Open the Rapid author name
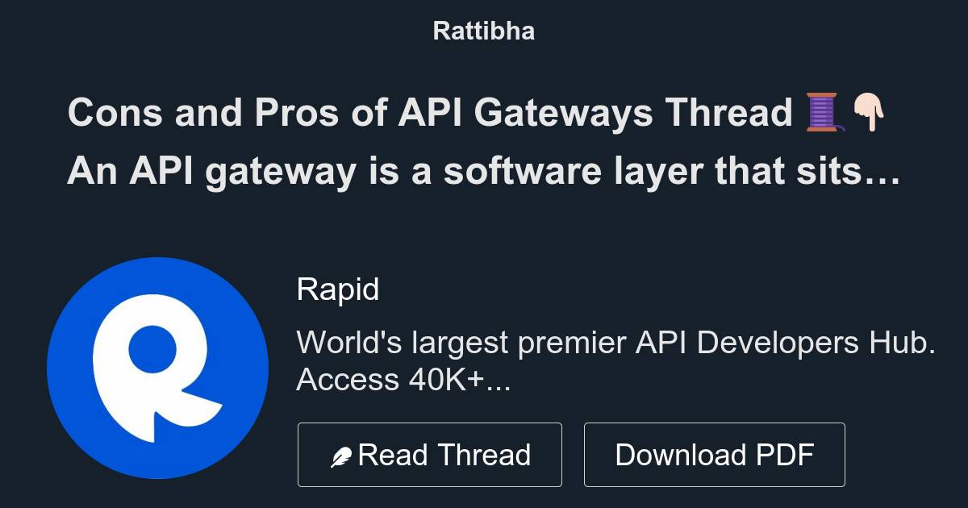Image resolution: width=968 pixels, height=508 pixels. tap(338, 289)
